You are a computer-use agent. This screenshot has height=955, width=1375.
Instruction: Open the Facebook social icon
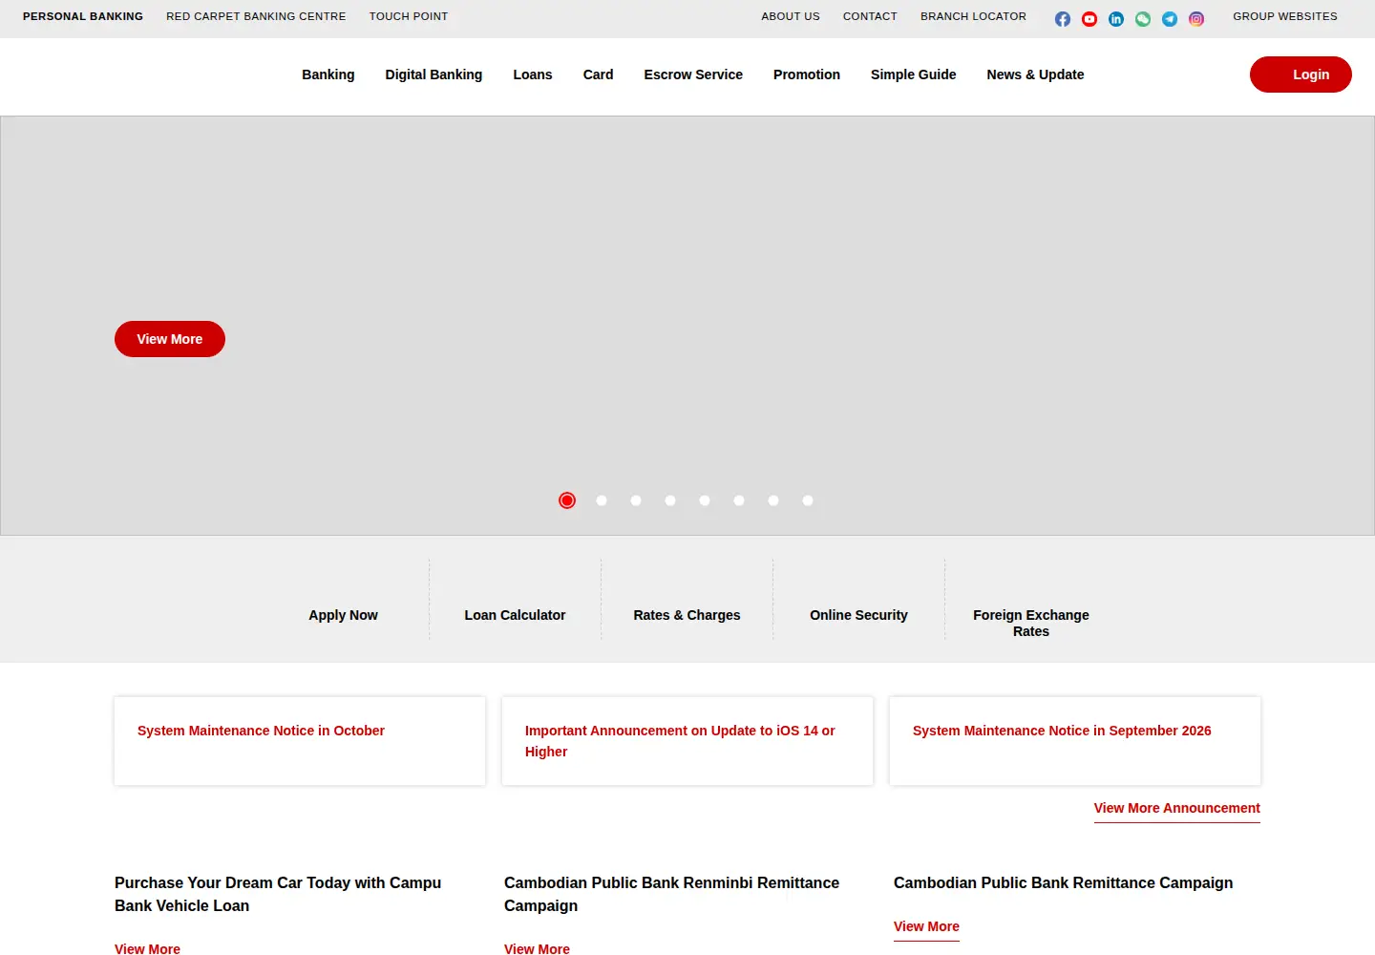[1063, 19]
